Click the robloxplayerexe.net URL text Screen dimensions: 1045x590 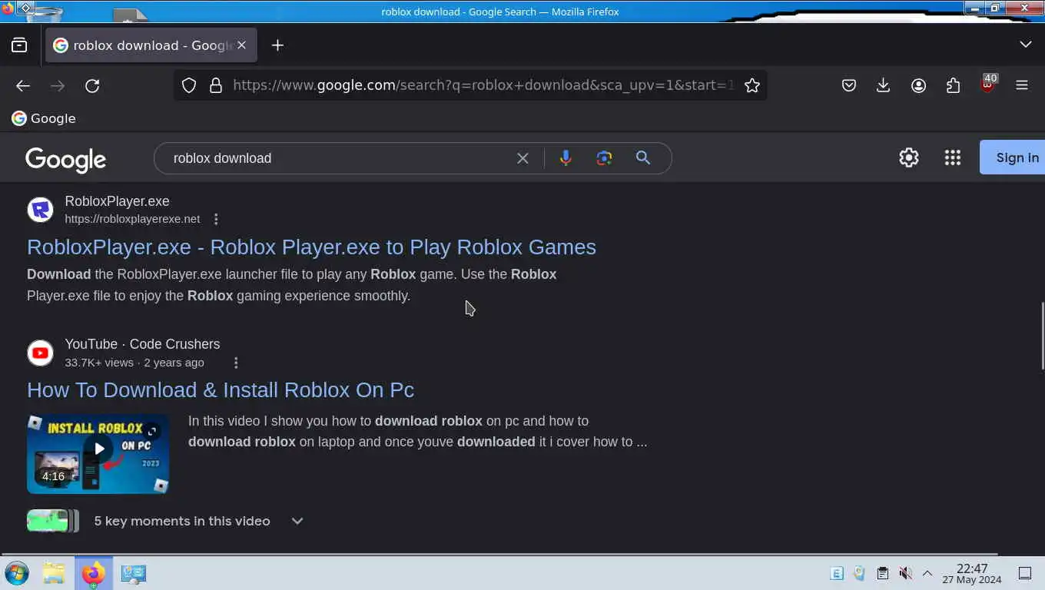tap(132, 219)
